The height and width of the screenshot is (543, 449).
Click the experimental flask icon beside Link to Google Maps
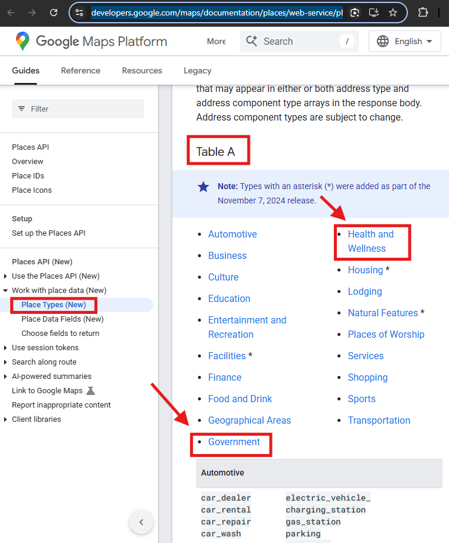[x=91, y=391]
